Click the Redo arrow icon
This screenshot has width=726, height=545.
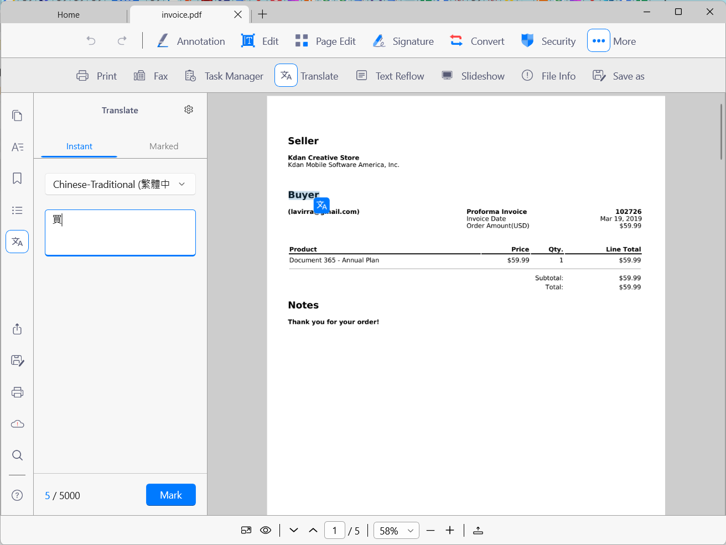[122, 40]
